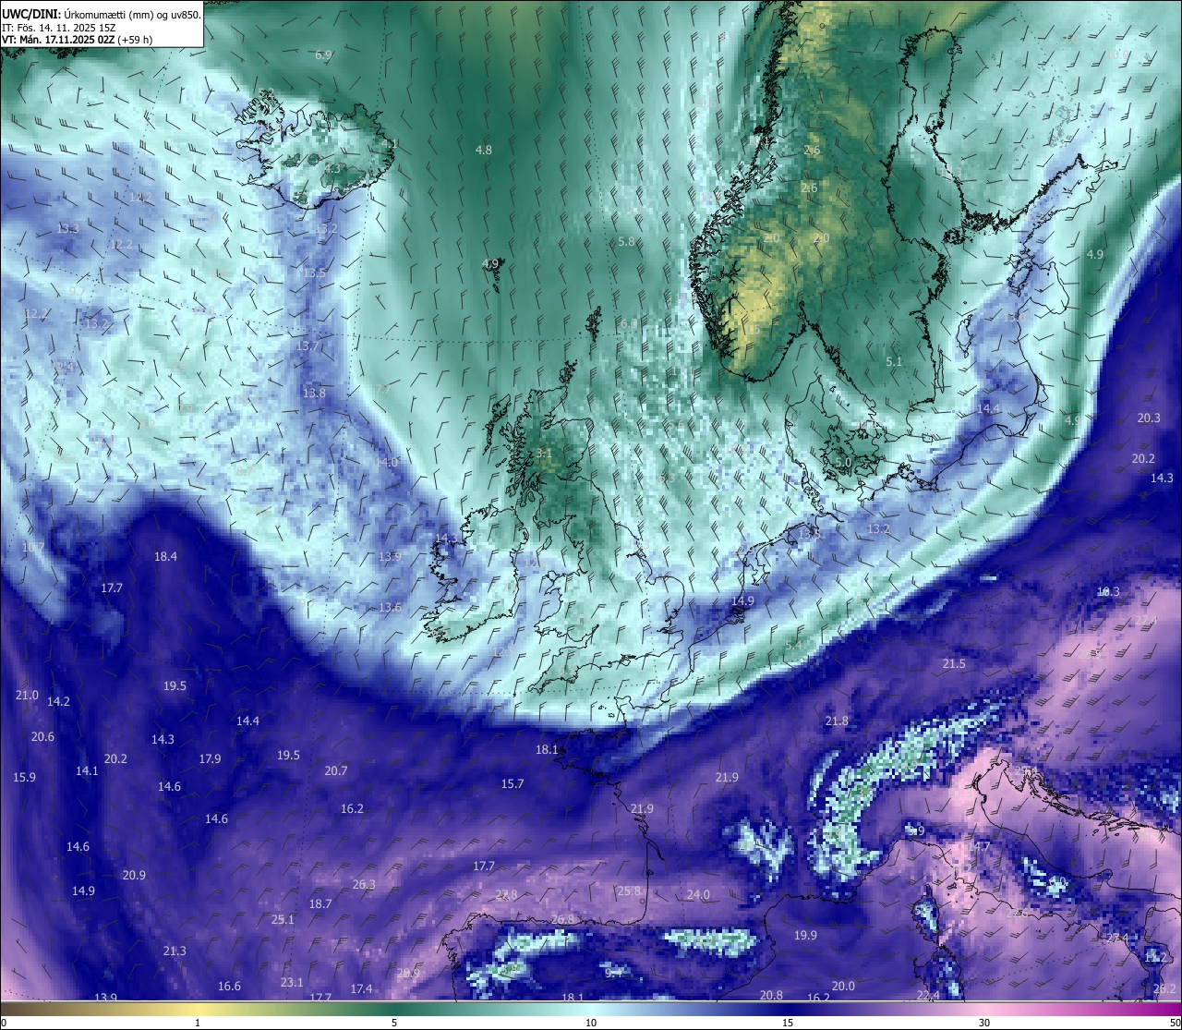Click the '17.4' map value

[x=361, y=989]
